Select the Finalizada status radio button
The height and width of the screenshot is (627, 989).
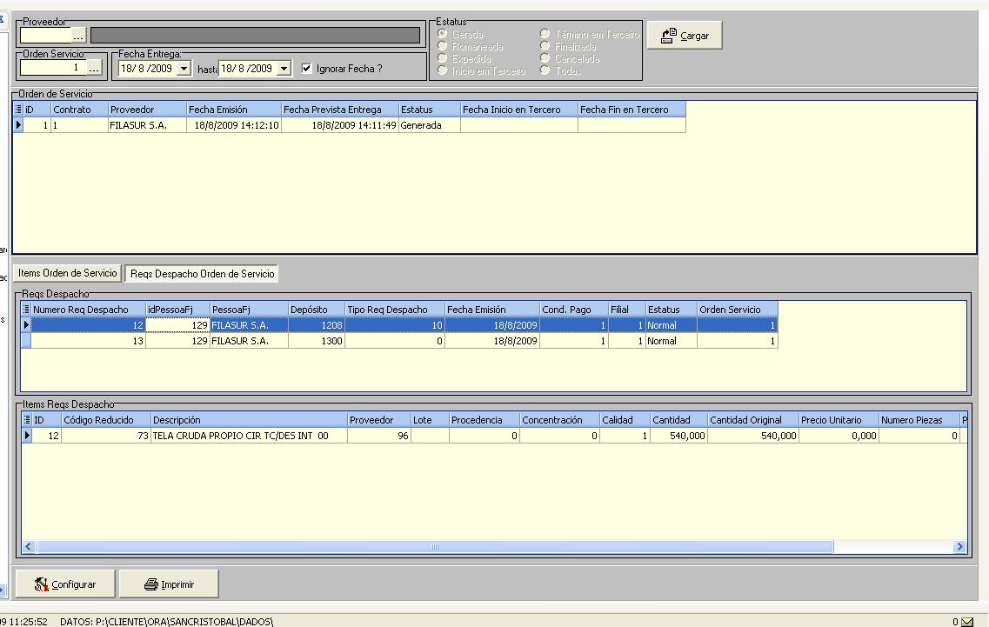point(545,46)
